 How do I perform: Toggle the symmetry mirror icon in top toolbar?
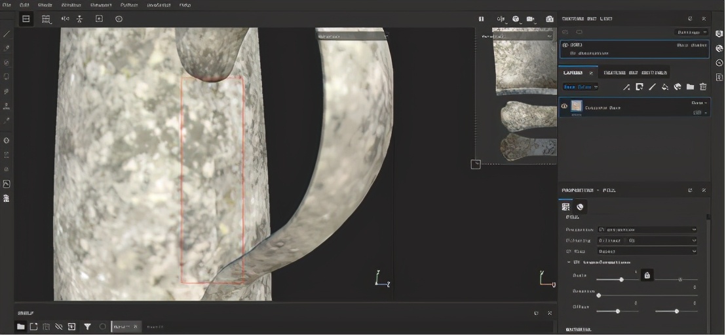click(66, 19)
